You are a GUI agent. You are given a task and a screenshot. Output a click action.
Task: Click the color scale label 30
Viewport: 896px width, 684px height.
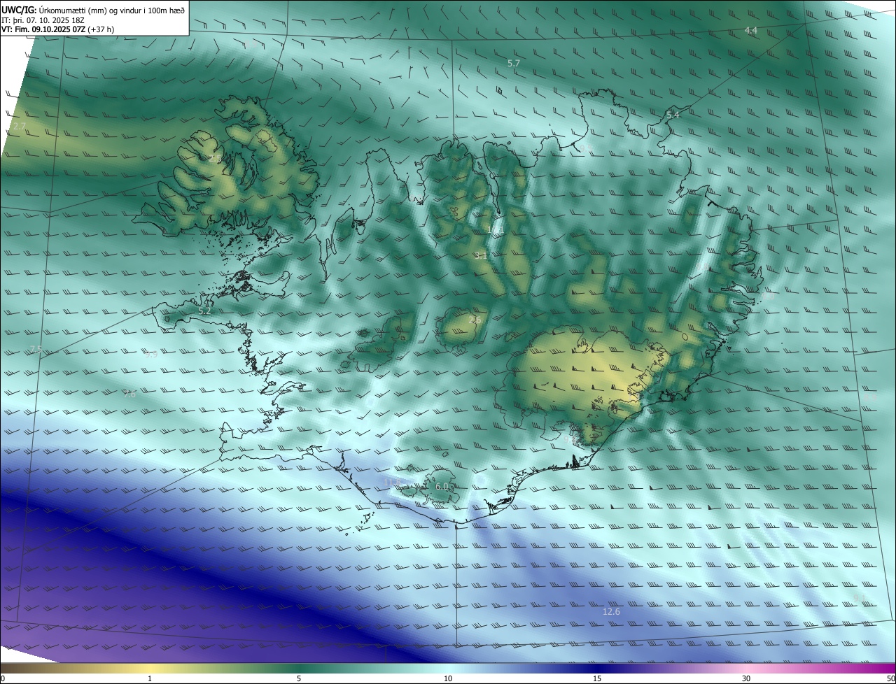(746, 678)
